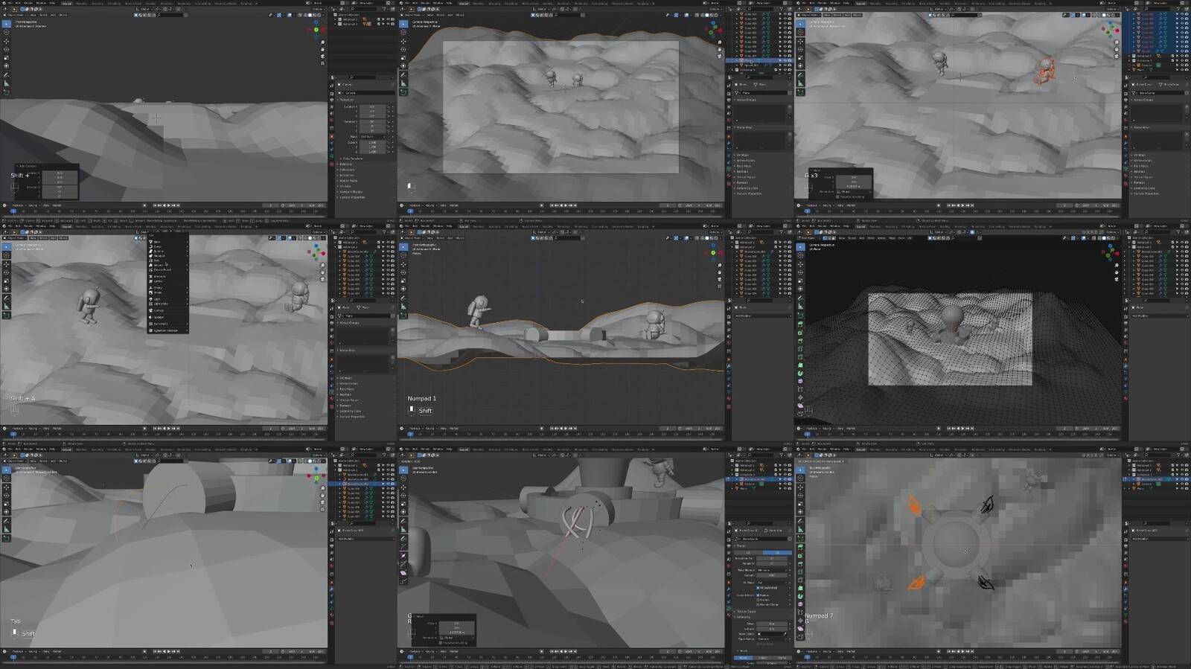Hide the highlighted Plane object in the top-middle outliner
The width and height of the screenshot is (1191, 669).
click(x=785, y=60)
